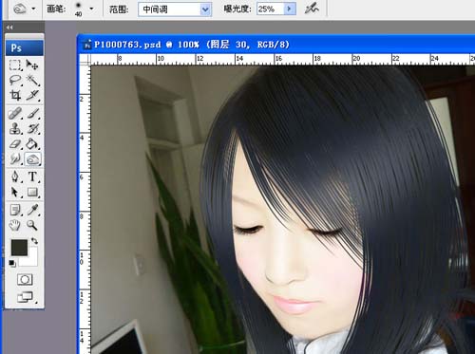Select the Magic Wand tool

tap(32, 80)
